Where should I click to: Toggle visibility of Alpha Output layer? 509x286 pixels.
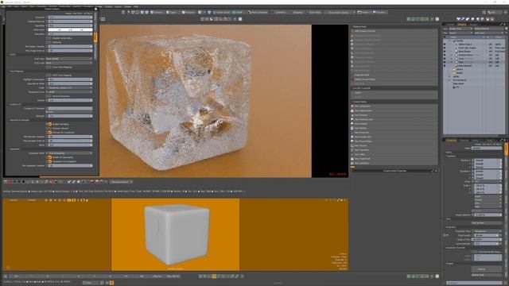click(445, 44)
